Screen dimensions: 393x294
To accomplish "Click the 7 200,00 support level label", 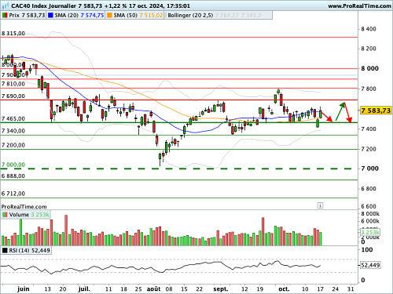I will (x=13, y=145).
